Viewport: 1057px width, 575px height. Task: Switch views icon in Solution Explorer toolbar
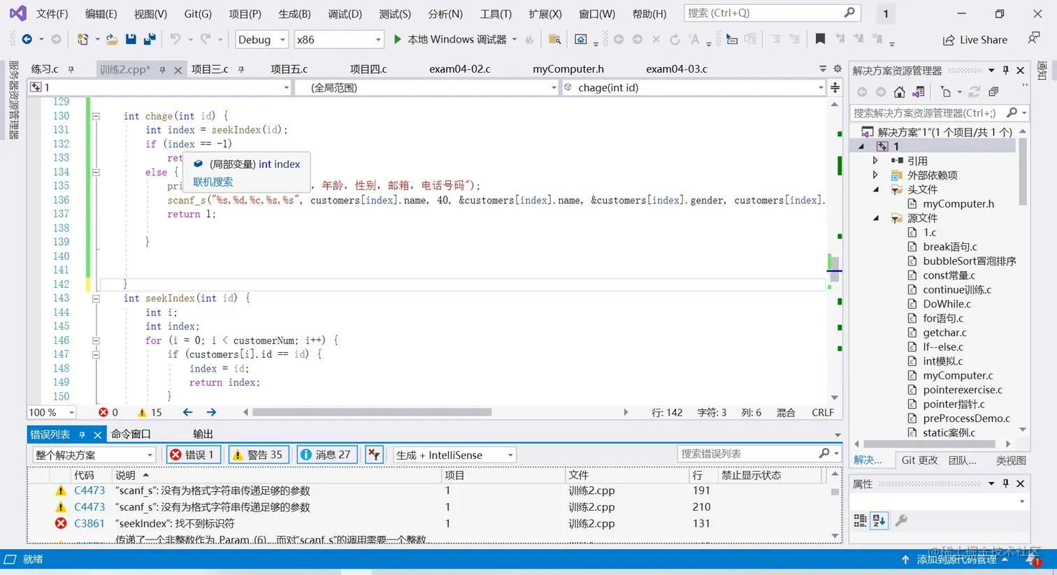coord(919,92)
